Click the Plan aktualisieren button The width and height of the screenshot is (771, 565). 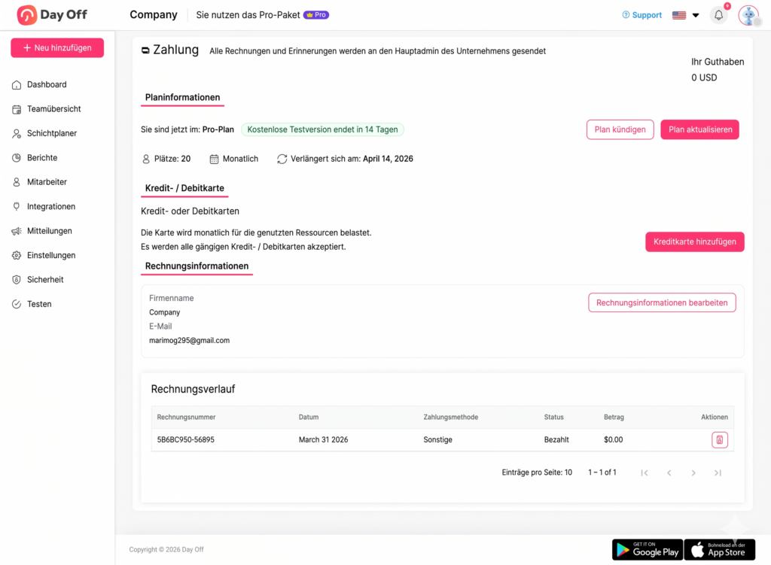coord(699,129)
